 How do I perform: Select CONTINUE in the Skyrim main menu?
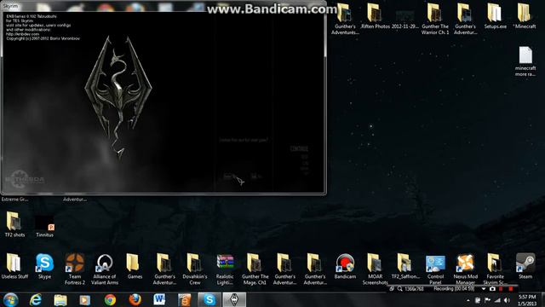point(299,148)
